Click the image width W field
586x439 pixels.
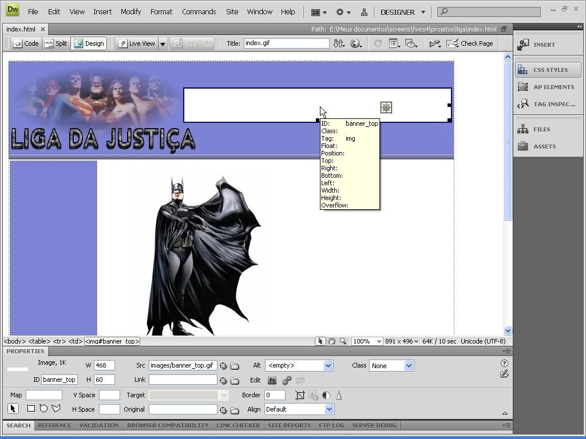point(104,365)
